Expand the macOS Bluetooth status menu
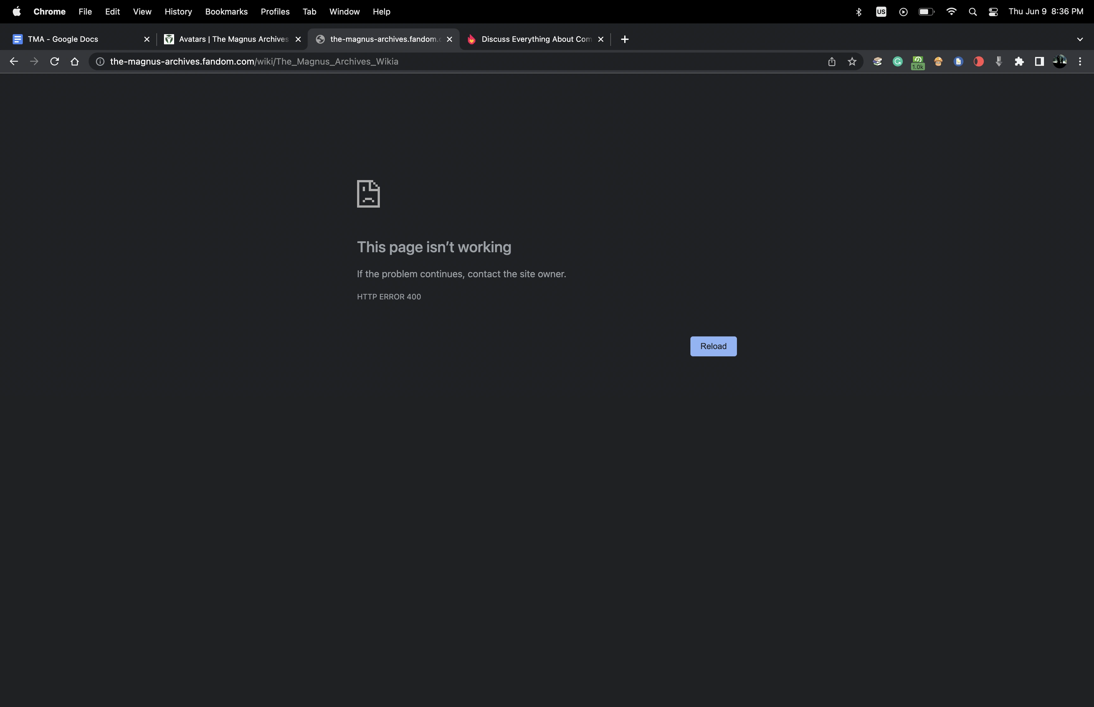1094x707 pixels. (858, 11)
